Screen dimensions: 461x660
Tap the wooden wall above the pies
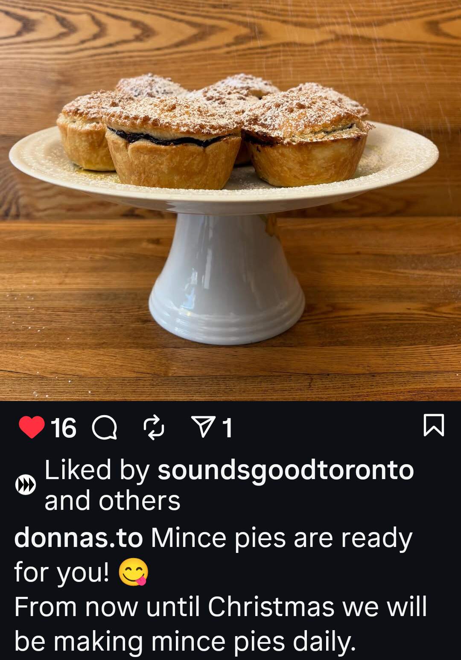pos(230,38)
